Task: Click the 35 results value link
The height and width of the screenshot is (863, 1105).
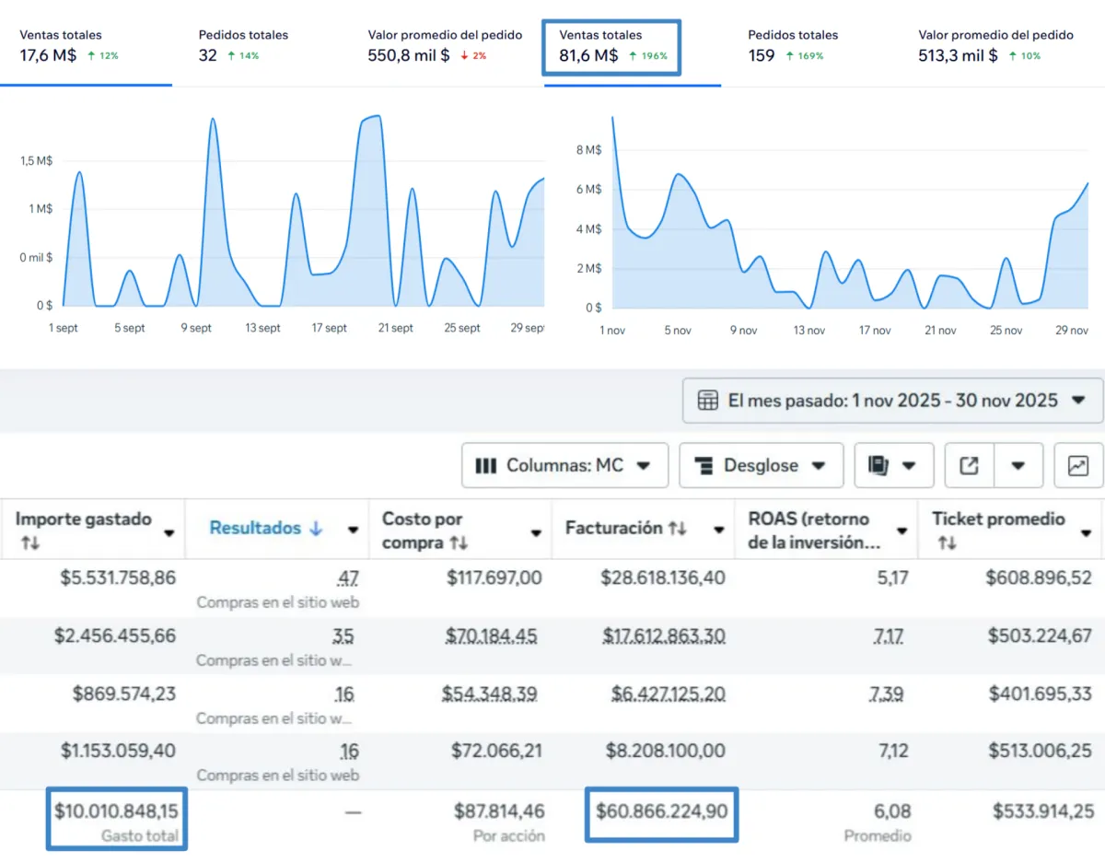Action: [343, 636]
